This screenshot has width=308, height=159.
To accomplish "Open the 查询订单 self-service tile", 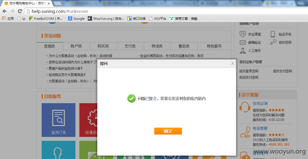I will (59, 120).
